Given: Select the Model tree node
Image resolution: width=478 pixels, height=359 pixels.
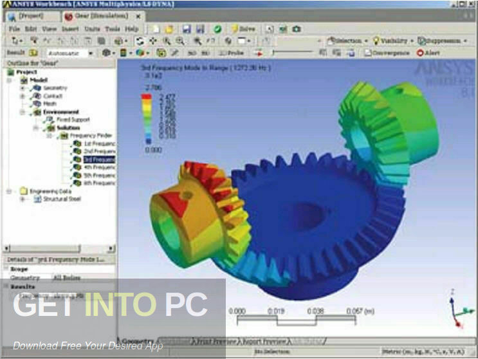Looking at the screenshot, I should tap(39, 80).
